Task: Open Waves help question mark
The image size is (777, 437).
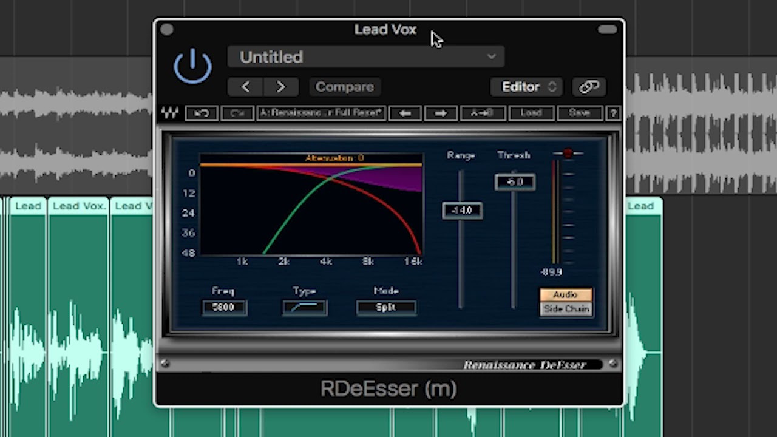Action: [613, 113]
